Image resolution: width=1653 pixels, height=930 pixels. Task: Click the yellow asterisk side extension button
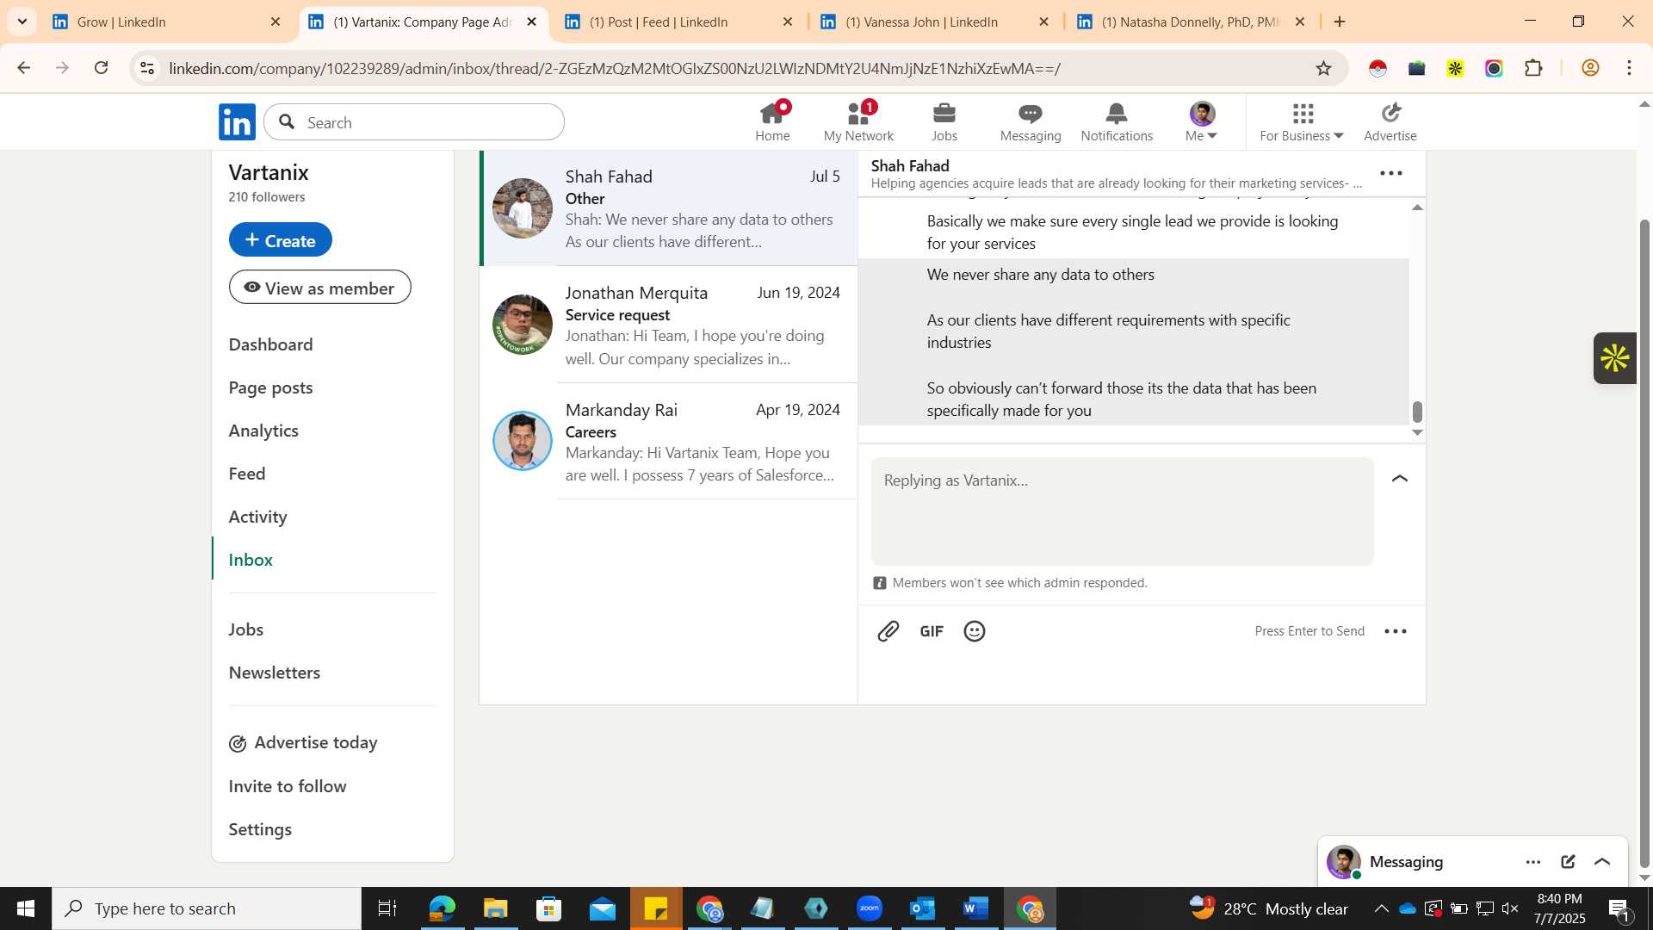coord(1615,358)
